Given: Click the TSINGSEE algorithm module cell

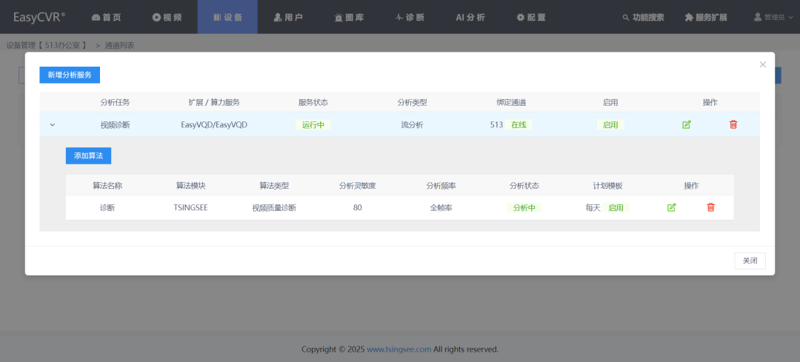Looking at the screenshot, I should point(191,207).
